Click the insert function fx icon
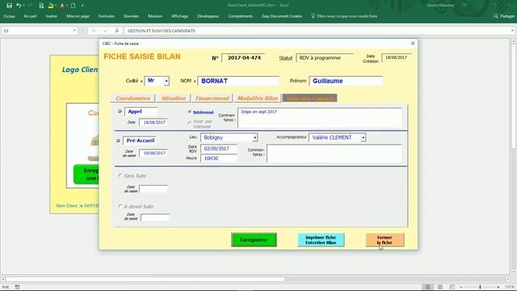The height and width of the screenshot is (291, 517). pos(116,31)
